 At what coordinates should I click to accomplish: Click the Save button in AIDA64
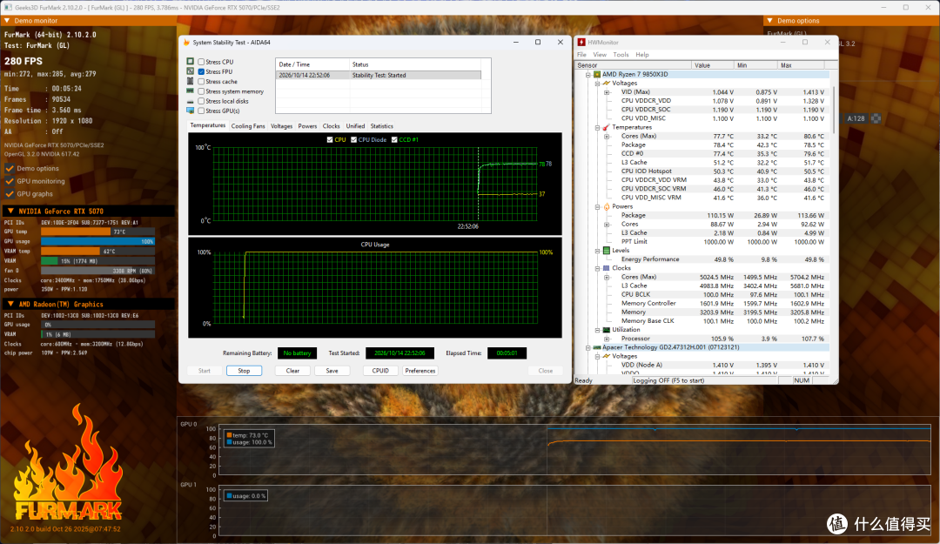click(332, 371)
